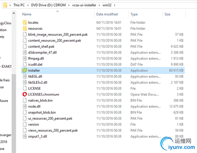Sort by Date modified column header
Screen dimensions: 197x153
pyautogui.click(x=107, y=14)
